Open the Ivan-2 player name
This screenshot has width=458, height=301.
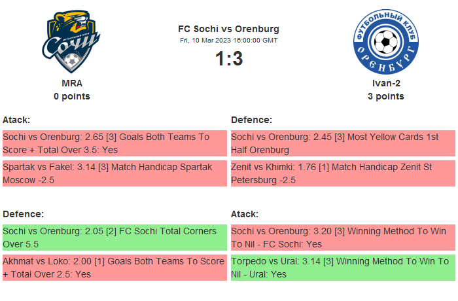point(385,83)
